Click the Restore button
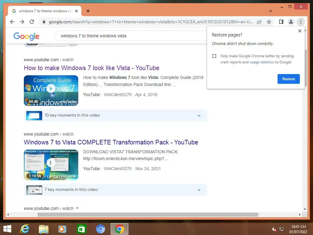This screenshot has height=235, width=313. [289, 79]
